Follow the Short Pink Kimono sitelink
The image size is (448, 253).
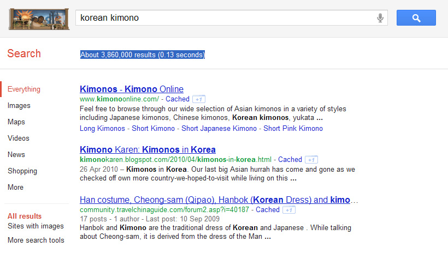click(x=293, y=128)
